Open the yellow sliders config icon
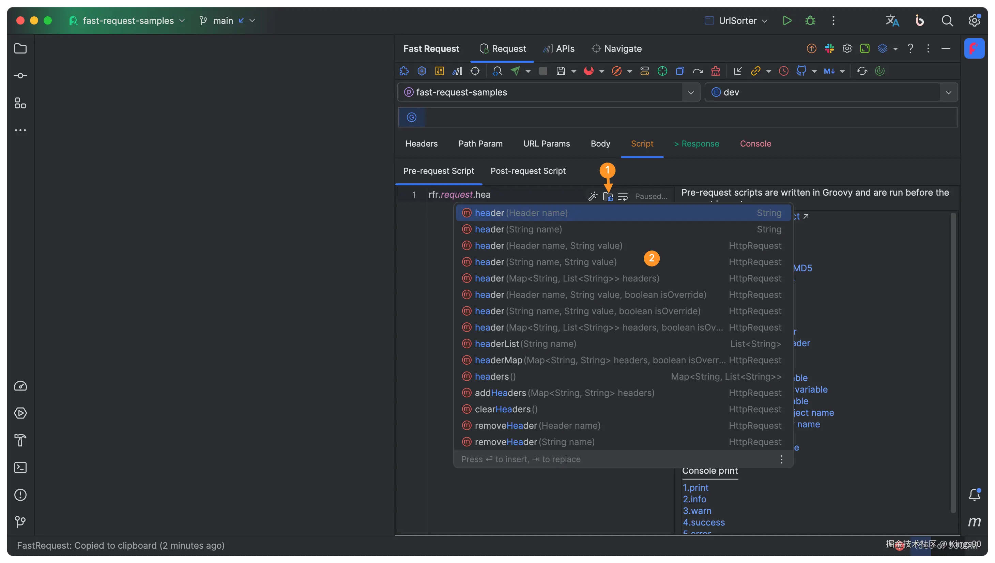This screenshot has width=995, height=563. (440, 71)
